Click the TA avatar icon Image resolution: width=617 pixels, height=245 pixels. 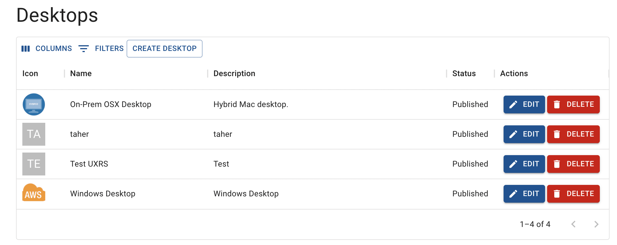click(34, 134)
